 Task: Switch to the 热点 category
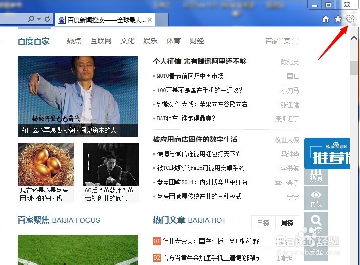pos(74,41)
